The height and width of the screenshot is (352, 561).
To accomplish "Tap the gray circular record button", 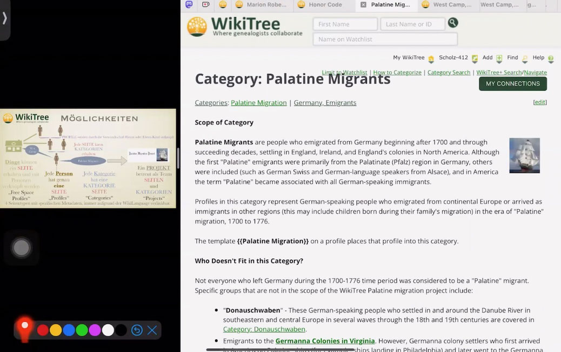I will (21, 248).
